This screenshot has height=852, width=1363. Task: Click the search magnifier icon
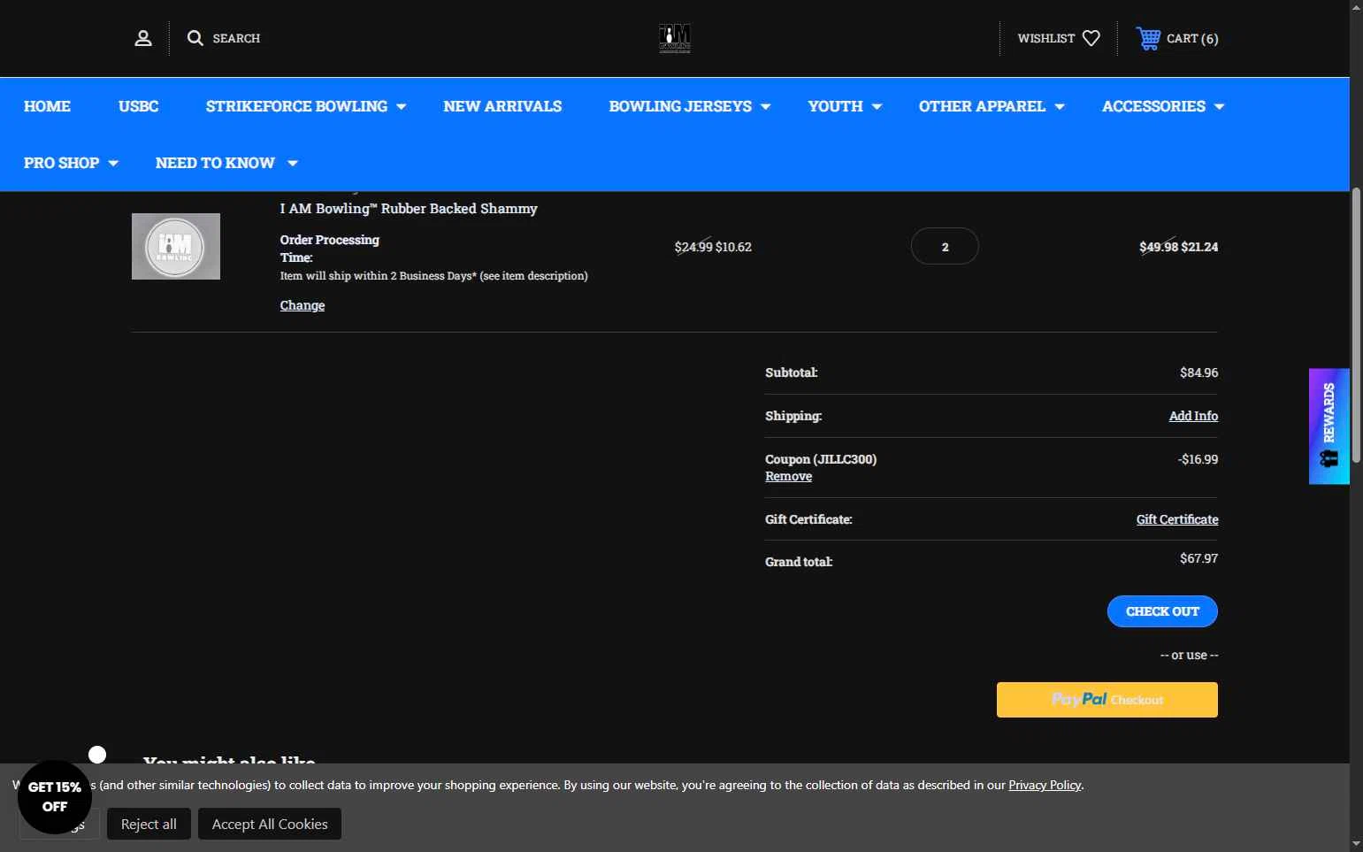(195, 38)
